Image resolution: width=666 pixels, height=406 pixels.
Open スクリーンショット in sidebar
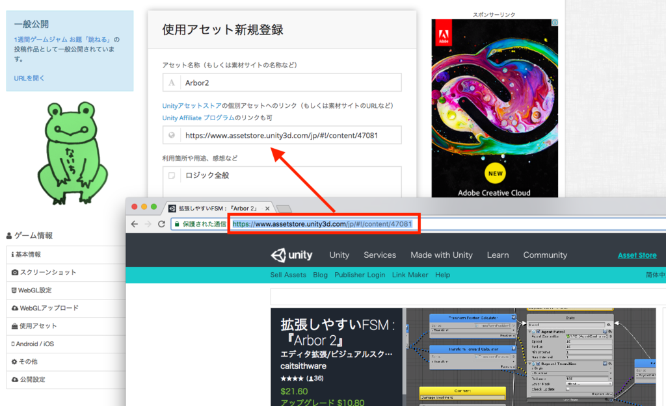click(x=66, y=272)
